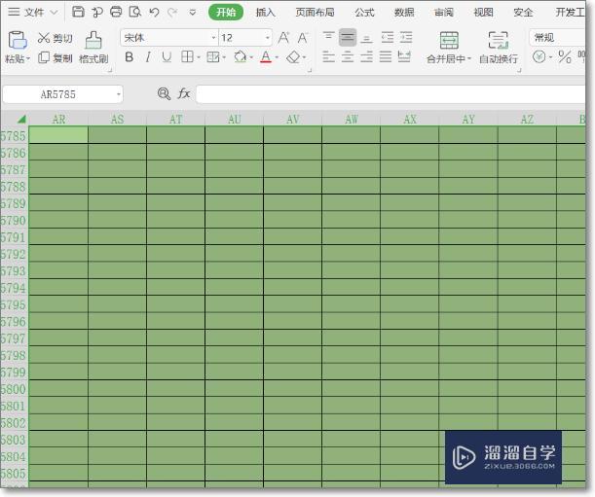Expand the clear eraser dropdown
Viewport: 595px width, 497px height.
pyautogui.click(x=305, y=57)
